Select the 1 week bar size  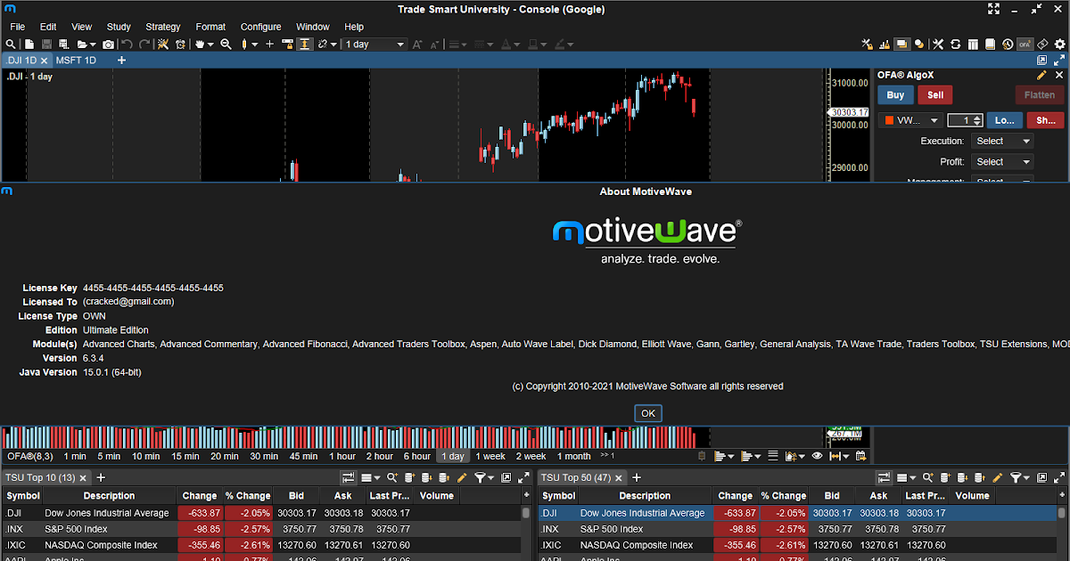click(490, 456)
